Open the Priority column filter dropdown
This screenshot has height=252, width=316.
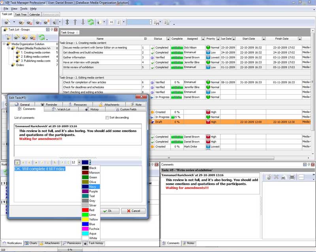pos(218,39)
